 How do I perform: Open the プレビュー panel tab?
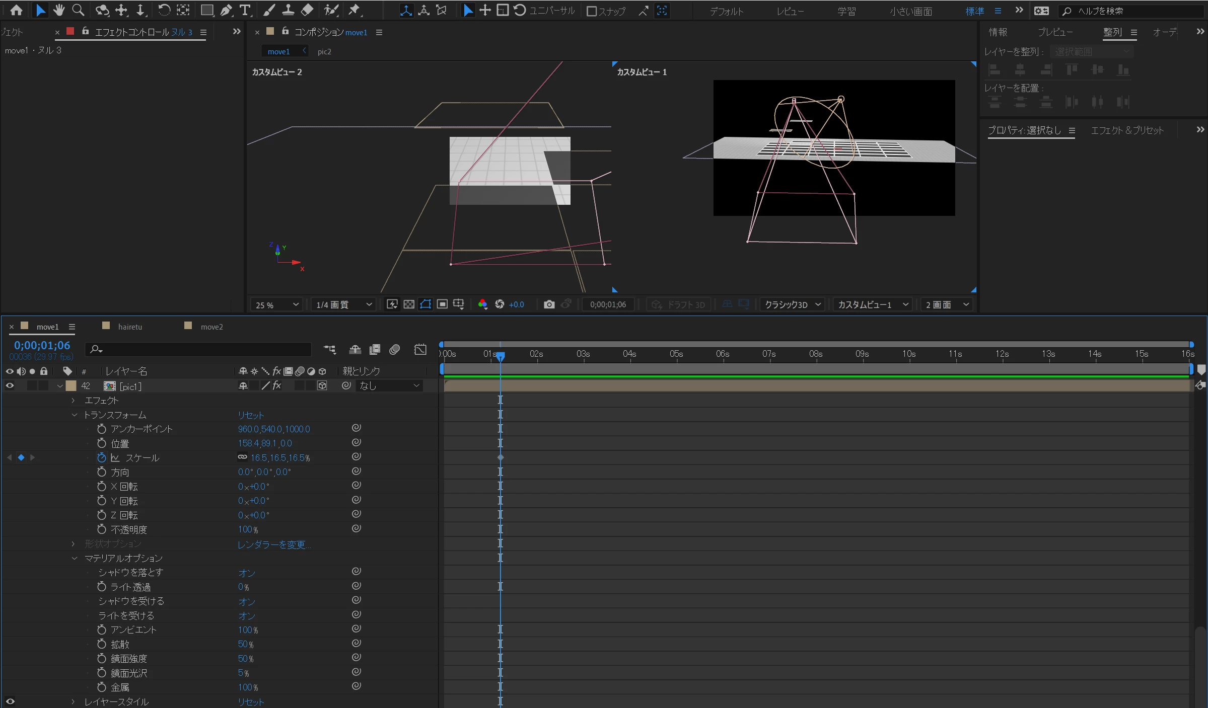[x=1054, y=32]
